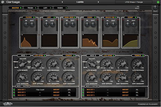This screenshot has width=161, height=107.
Task: Open FILTER display dropdown triangle
Action: (x=22, y=35)
